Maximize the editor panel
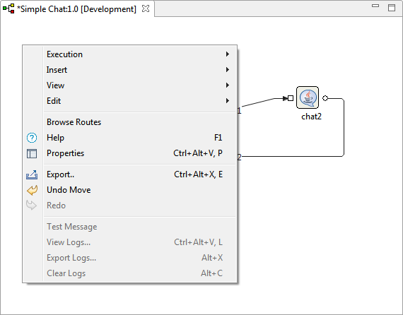The image size is (403, 315). (392, 8)
